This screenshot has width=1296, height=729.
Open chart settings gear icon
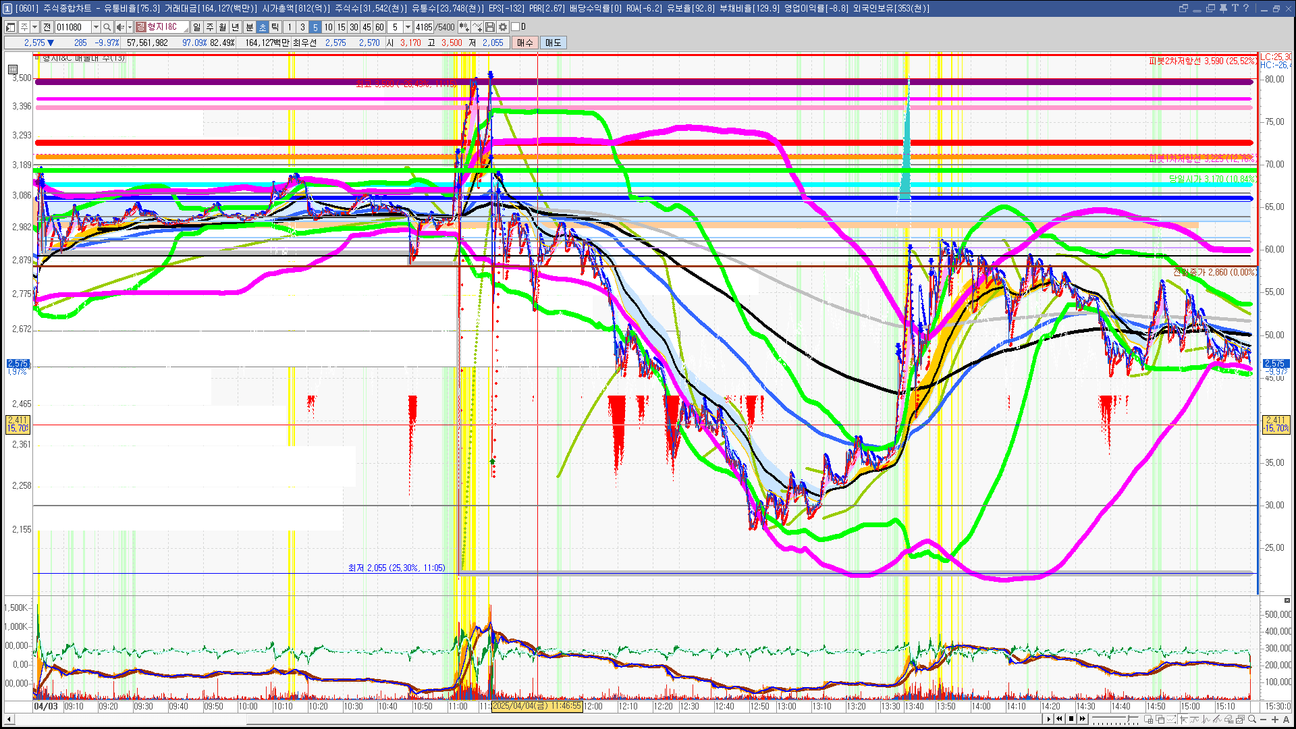tap(503, 27)
